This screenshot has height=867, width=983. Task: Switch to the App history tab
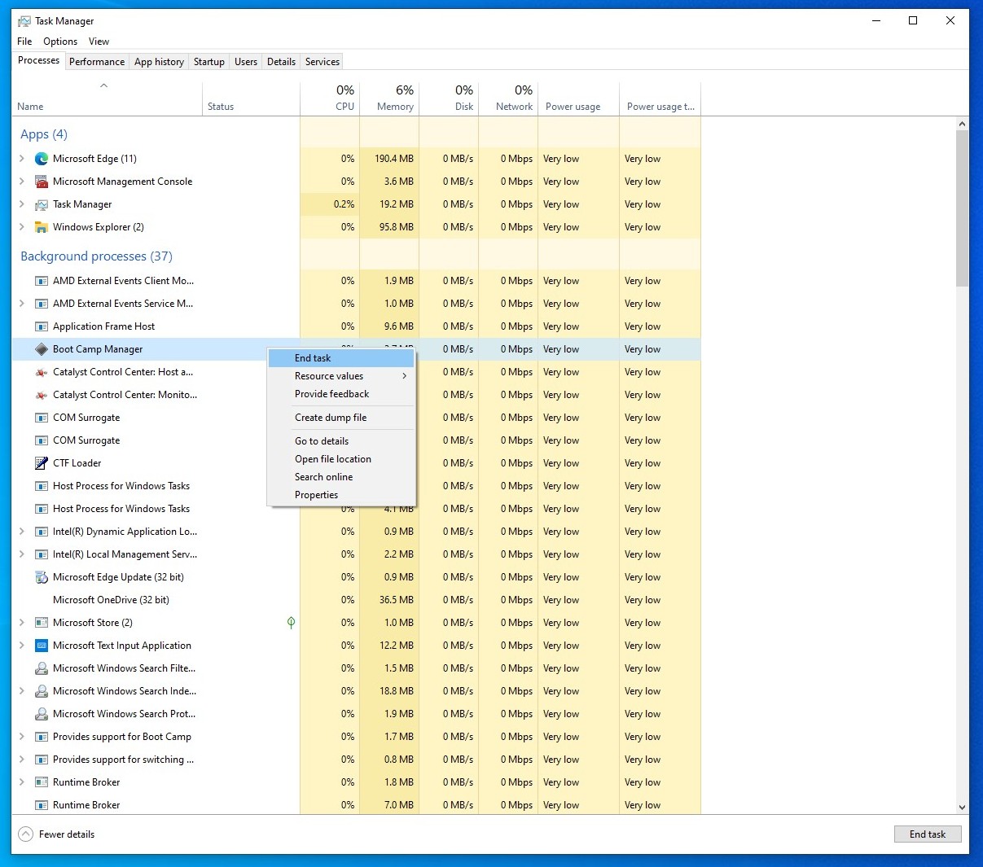coord(159,62)
